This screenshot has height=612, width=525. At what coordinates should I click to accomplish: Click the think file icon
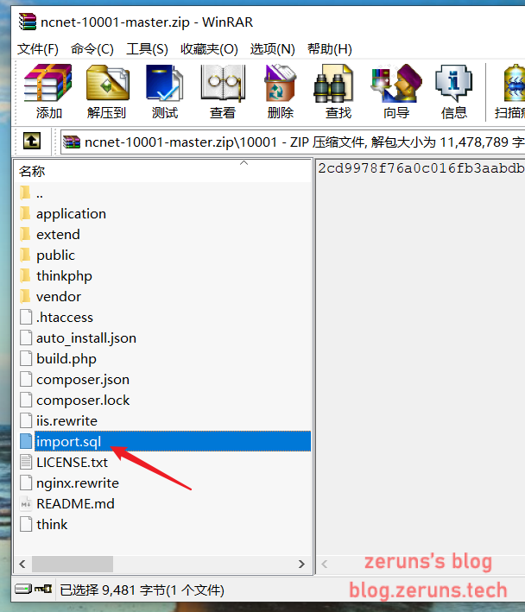[26, 524]
